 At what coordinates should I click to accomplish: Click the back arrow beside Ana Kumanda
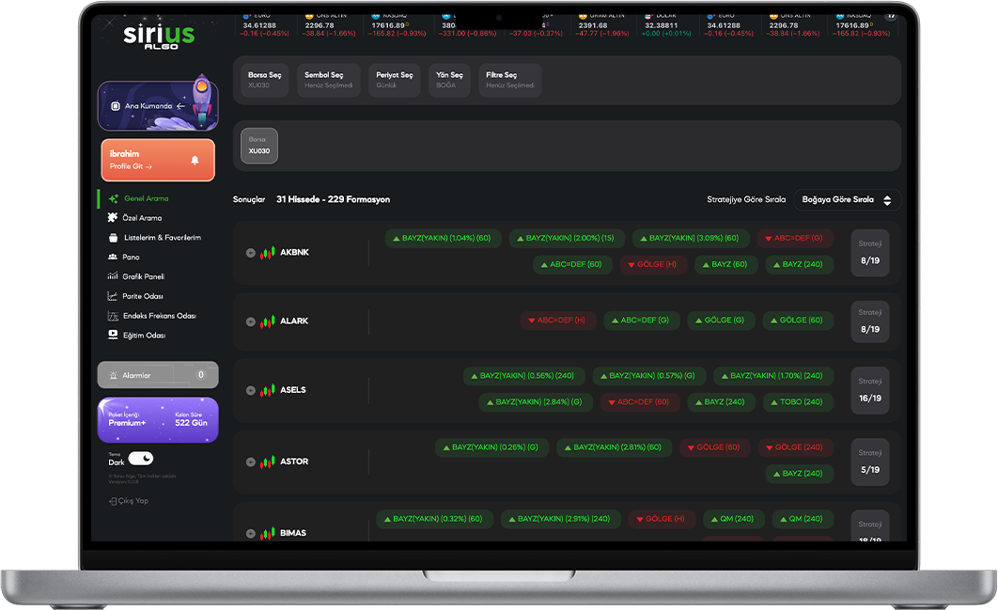pos(180,106)
